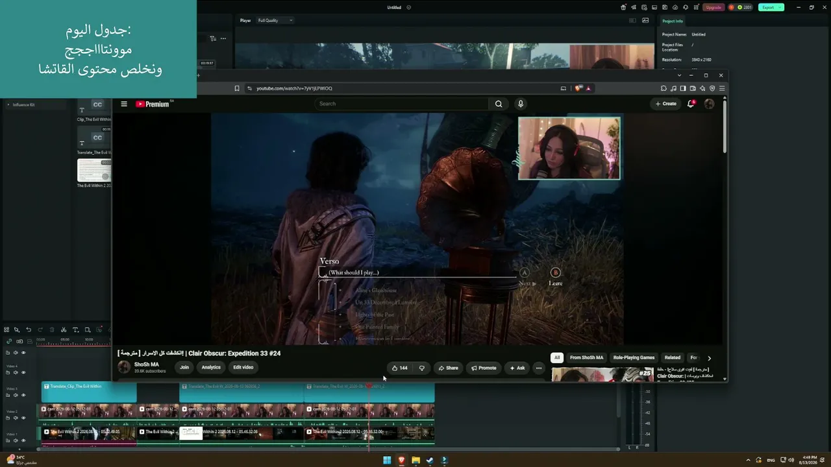Click the Edit video button
The height and width of the screenshot is (467, 831).
point(243,367)
